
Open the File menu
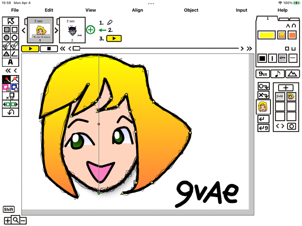15,10
